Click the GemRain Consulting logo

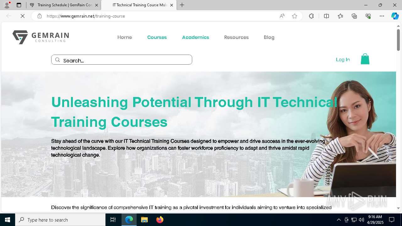click(41, 37)
